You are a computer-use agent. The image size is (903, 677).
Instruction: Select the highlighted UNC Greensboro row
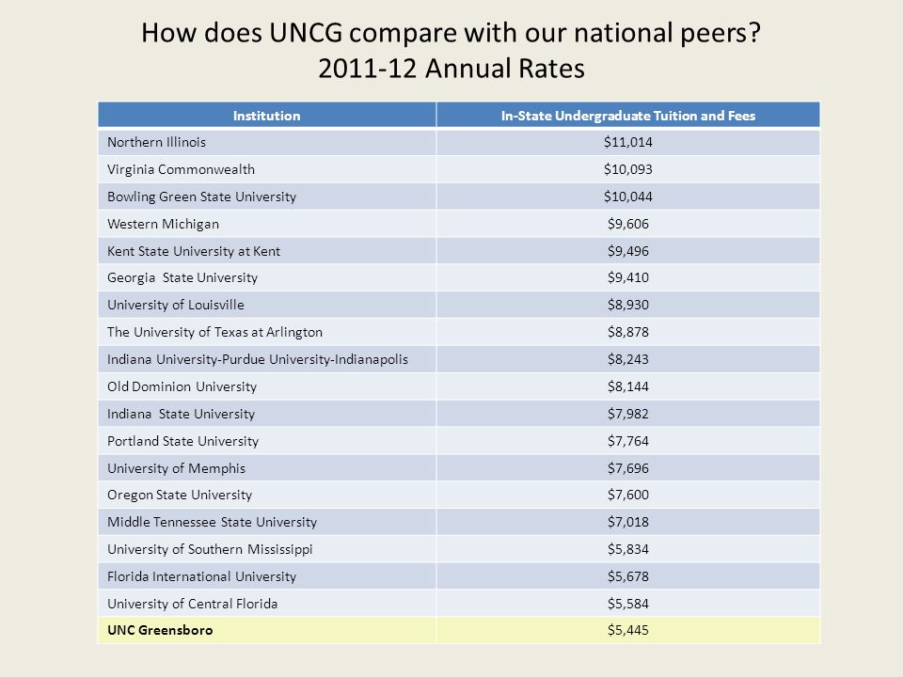pyautogui.click(x=459, y=630)
